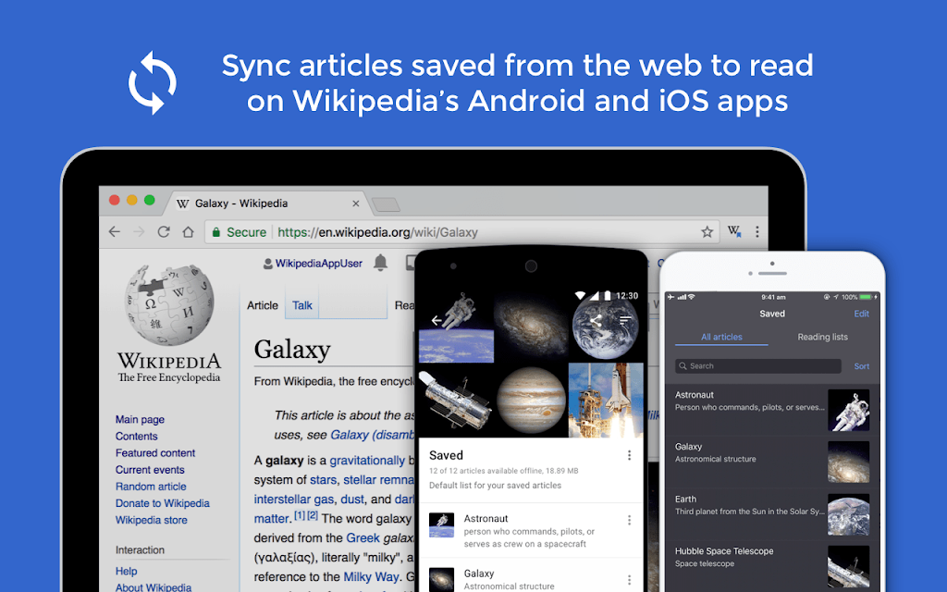Click the green Secure padlock icon
Screen dimensions: 947x592
[216, 232]
